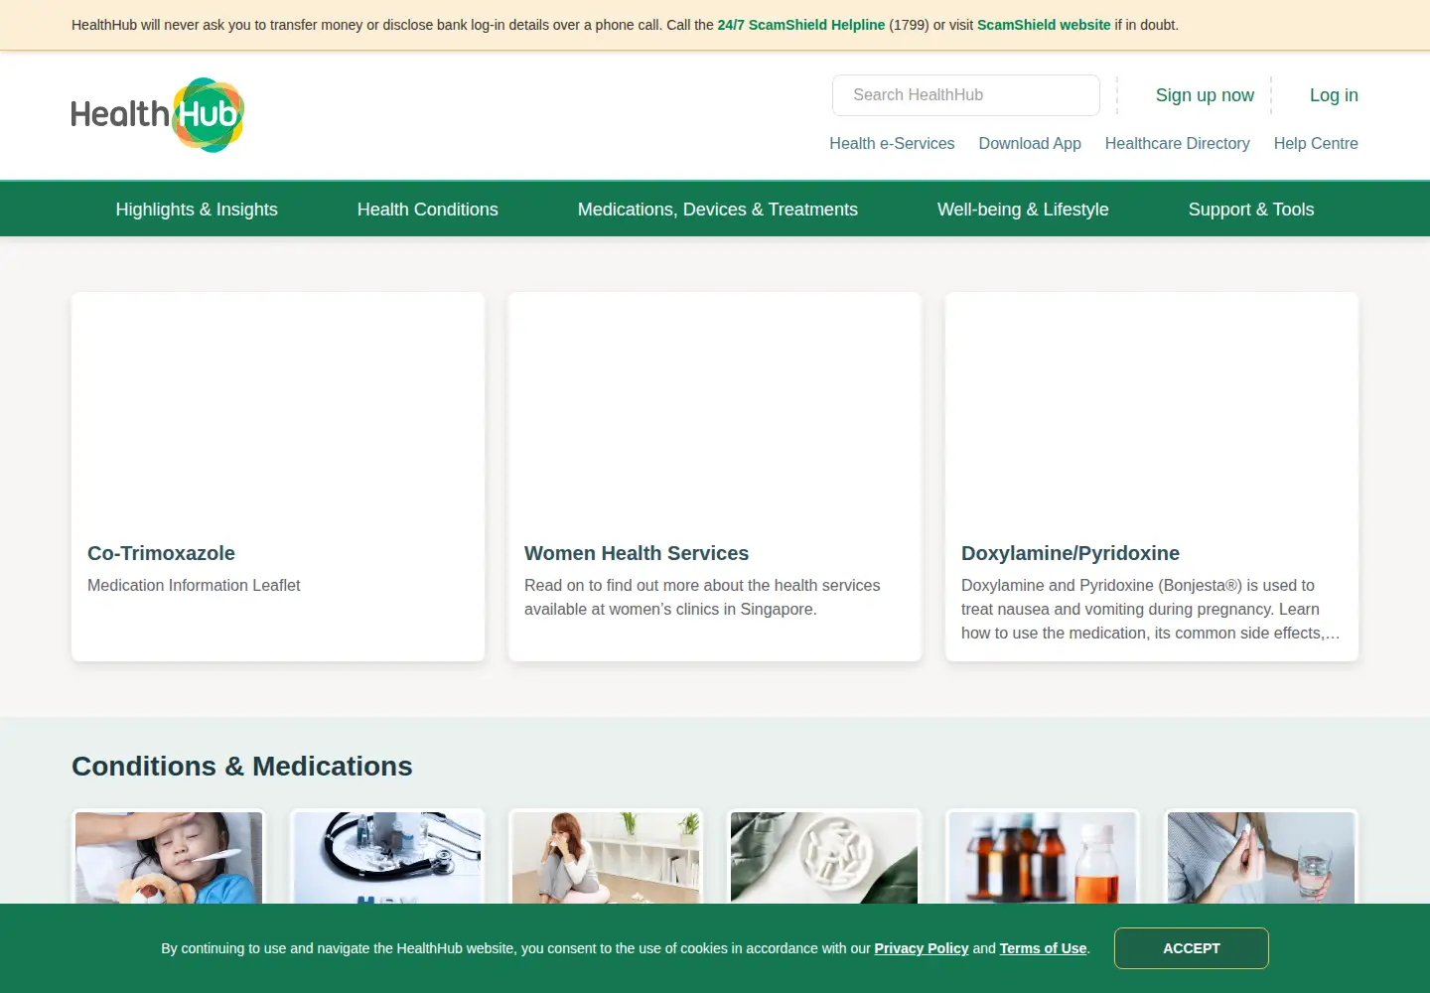The width and height of the screenshot is (1430, 993).
Task: Open the Sign up now link
Action: (x=1205, y=95)
